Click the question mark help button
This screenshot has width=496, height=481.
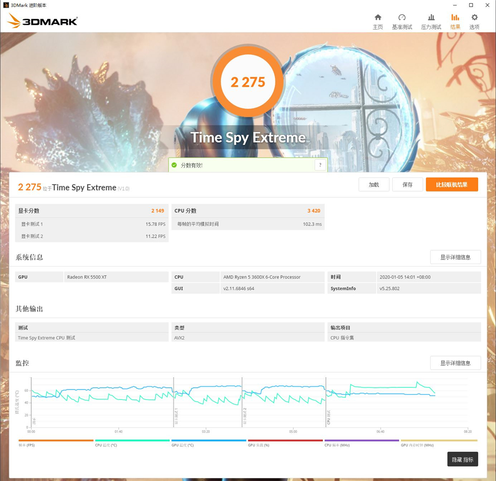click(320, 165)
